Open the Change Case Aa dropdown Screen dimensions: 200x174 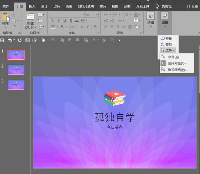tap(72, 27)
